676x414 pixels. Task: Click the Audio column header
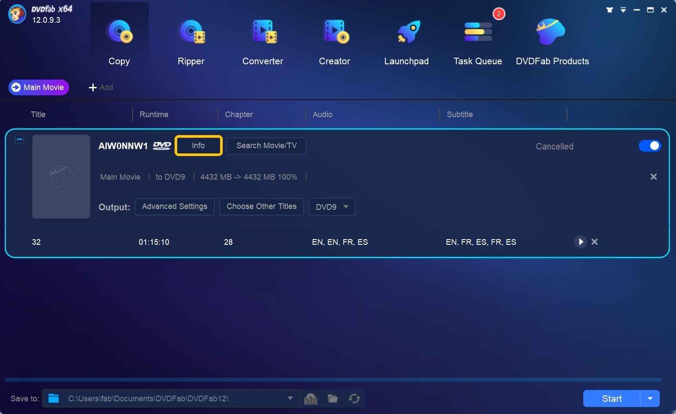point(322,115)
